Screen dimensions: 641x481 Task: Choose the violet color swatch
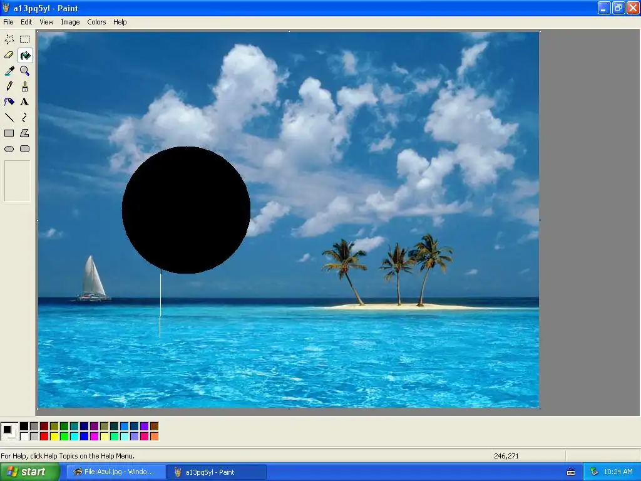click(x=145, y=426)
